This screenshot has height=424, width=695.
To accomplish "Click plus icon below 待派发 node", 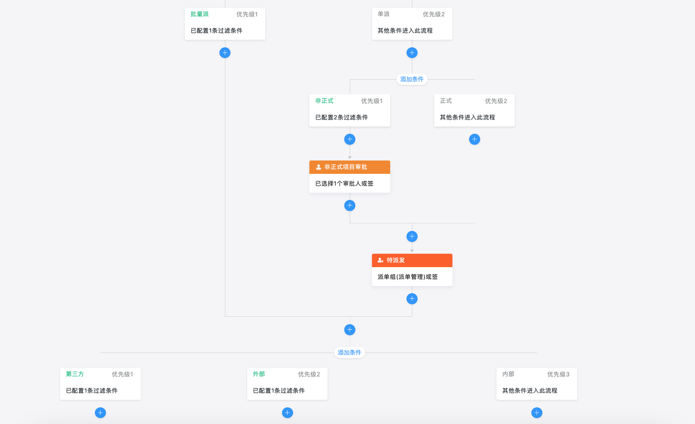I will [x=412, y=299].
